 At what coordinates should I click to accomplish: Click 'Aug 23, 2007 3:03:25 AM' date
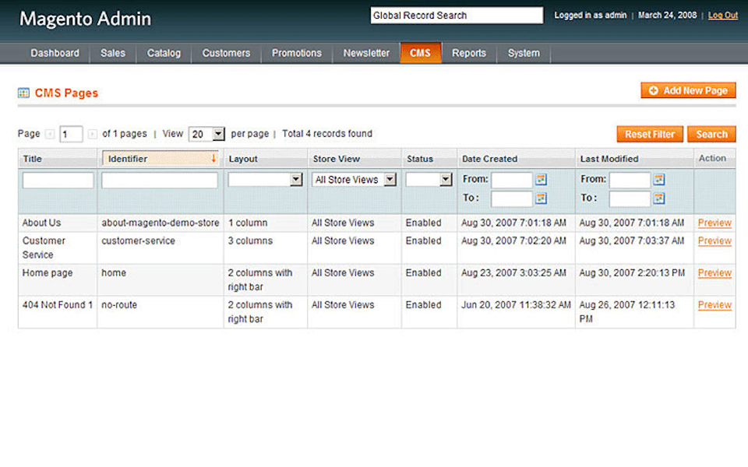tap(513, 273)
